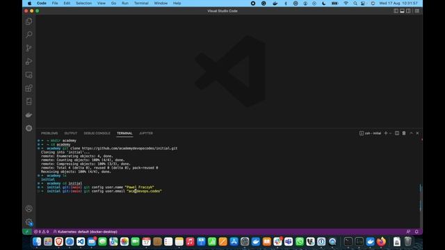
Task: Click the Wi-Fi icon in menu bar
Action: (x=346, y=3)
